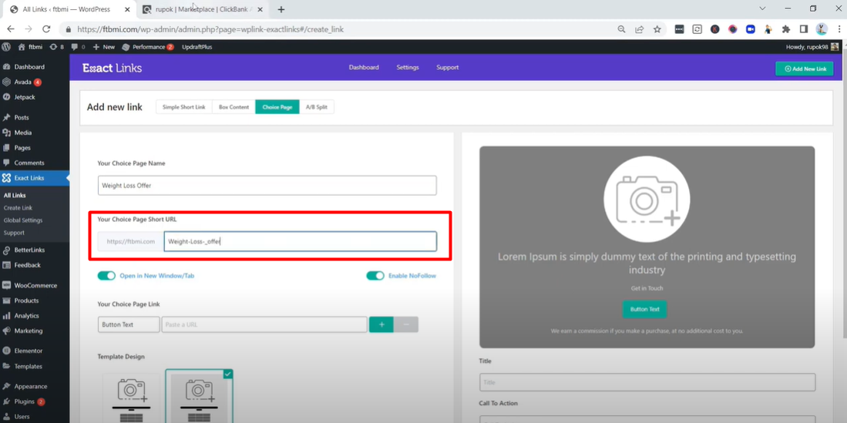847x423 pixels.
Task: Open BetterLinks in the sidebar
Action: (x=29, y=250)
